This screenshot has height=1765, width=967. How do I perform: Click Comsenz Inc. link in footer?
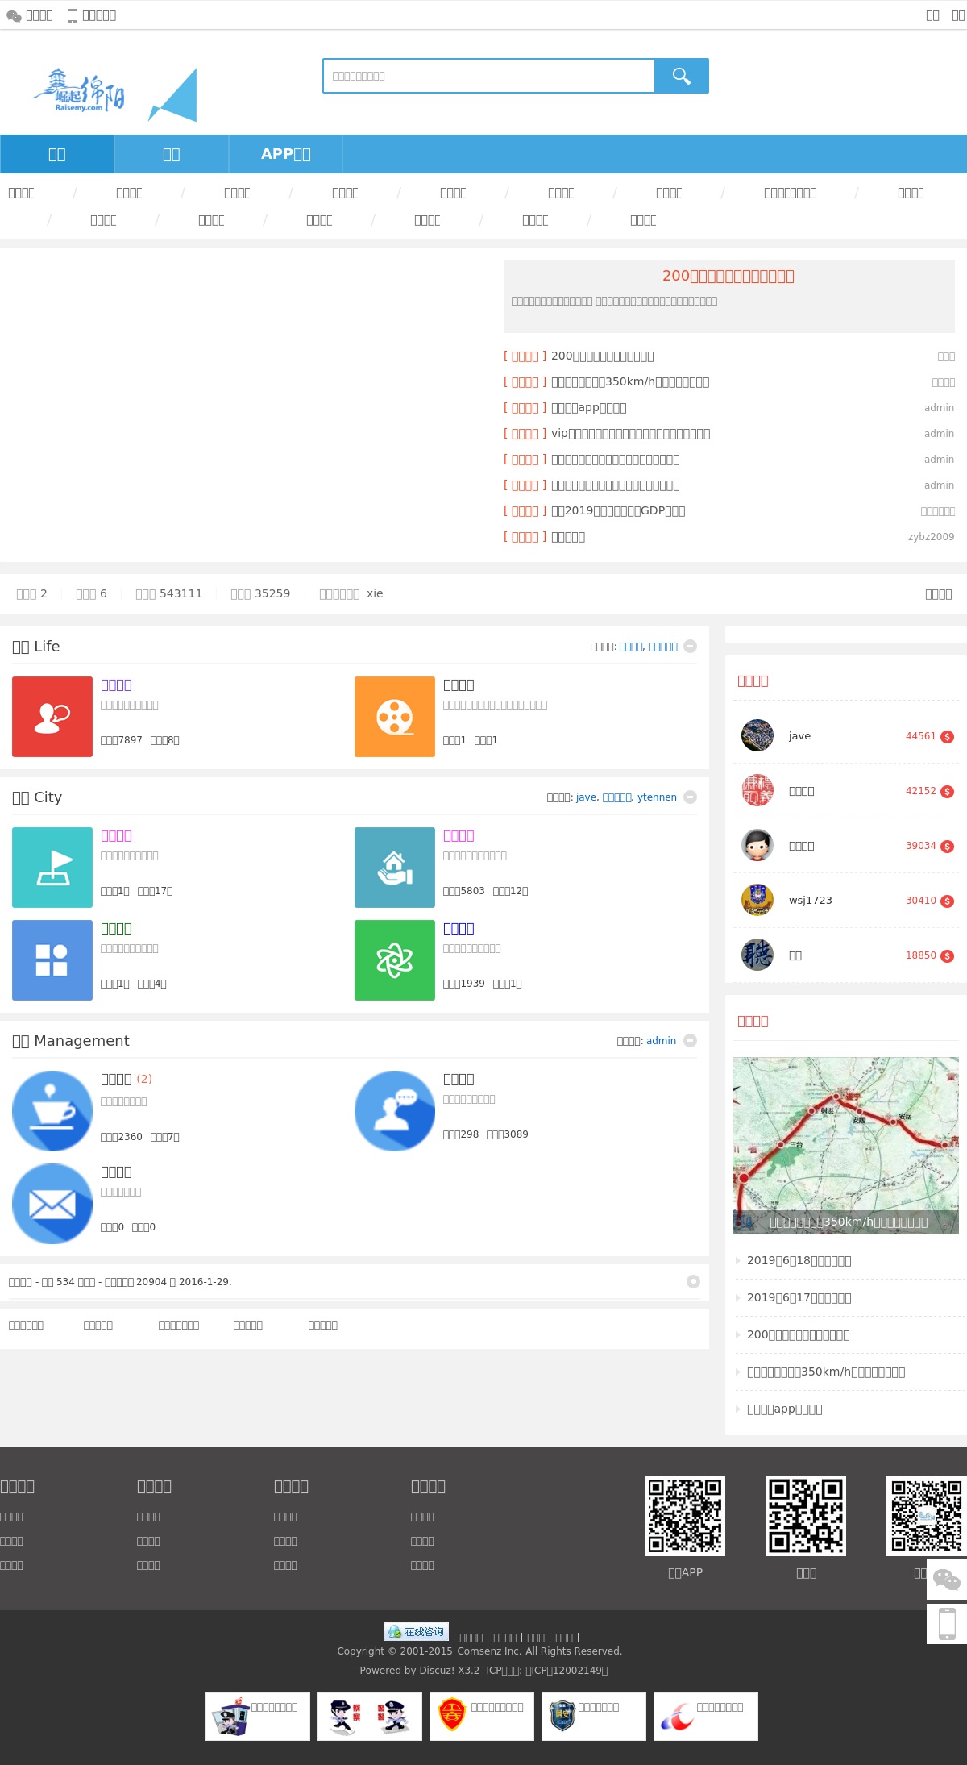point(489,1651)
